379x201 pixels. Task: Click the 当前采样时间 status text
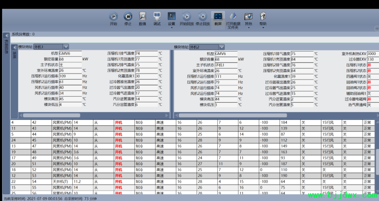pos(33,199)
